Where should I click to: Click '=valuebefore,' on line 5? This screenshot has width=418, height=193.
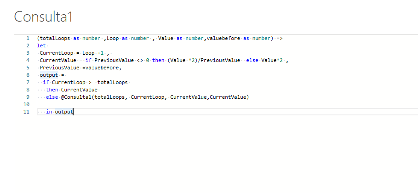coord(102,68)
